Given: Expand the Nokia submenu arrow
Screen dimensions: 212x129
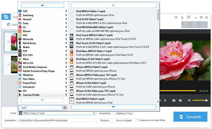Looking at the screenshot, I should coord(66,47).
